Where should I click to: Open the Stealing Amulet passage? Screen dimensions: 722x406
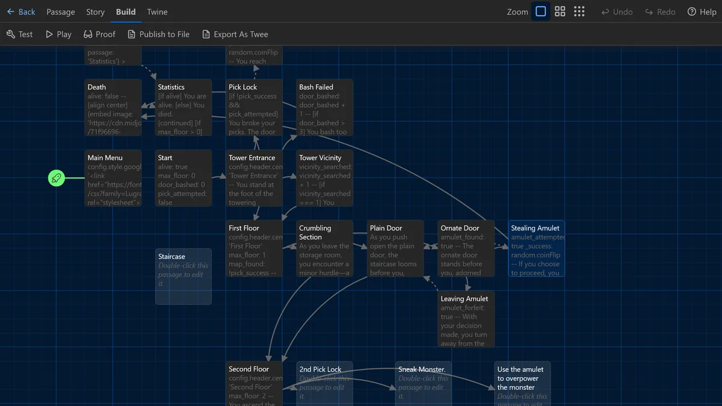[536, 248]
